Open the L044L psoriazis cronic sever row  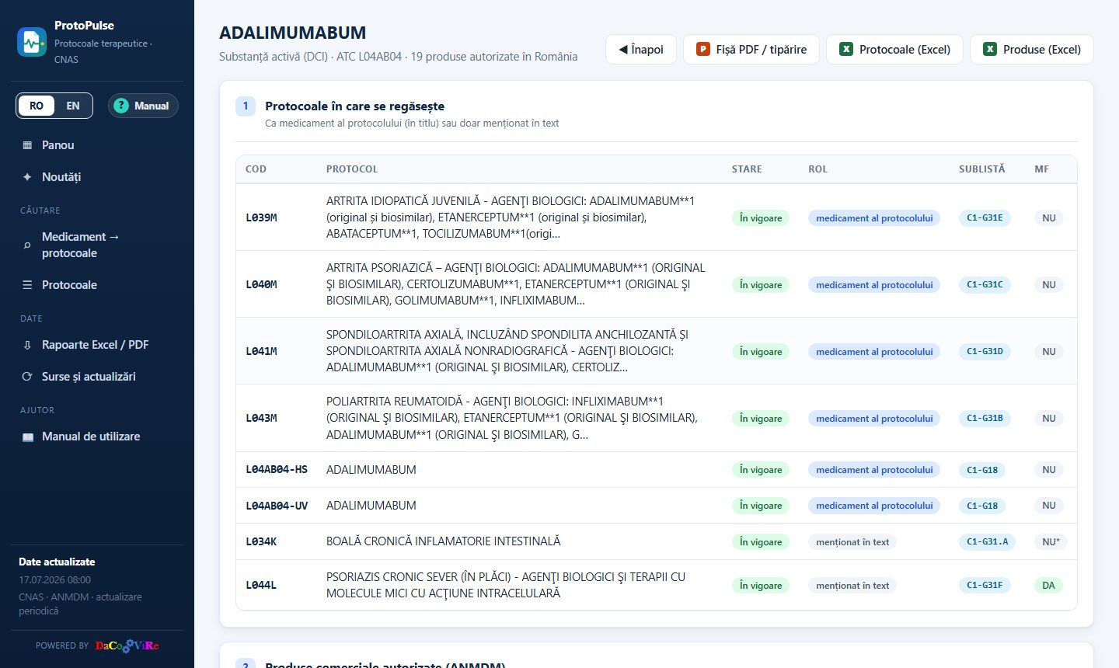click(657, 585)
